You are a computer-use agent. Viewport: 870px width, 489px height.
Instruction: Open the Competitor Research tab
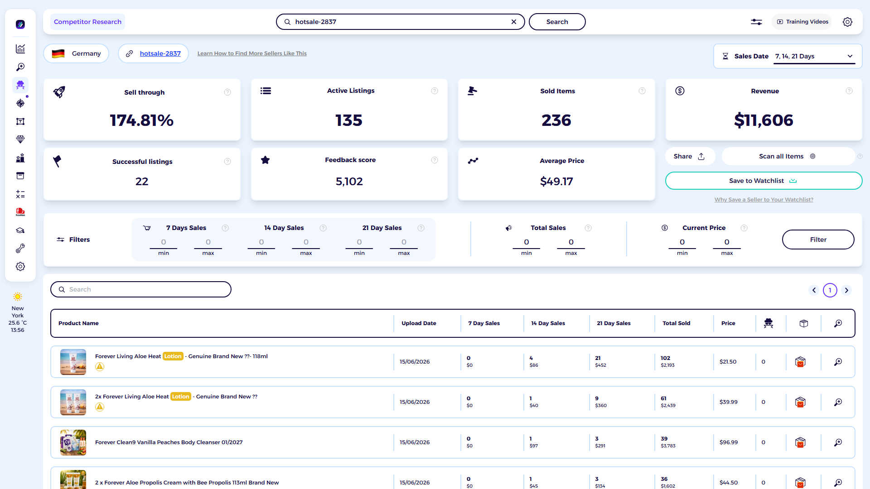tap(87, 22)
